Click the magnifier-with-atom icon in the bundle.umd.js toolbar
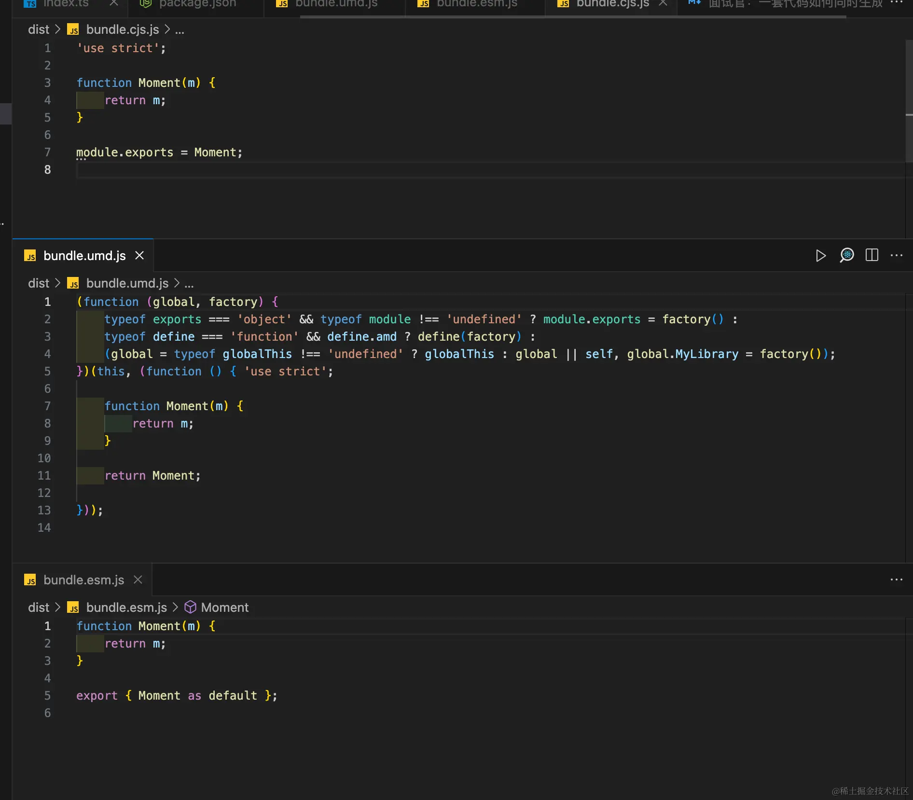Viewport: 913px width, 800px height. coord(846,255)
